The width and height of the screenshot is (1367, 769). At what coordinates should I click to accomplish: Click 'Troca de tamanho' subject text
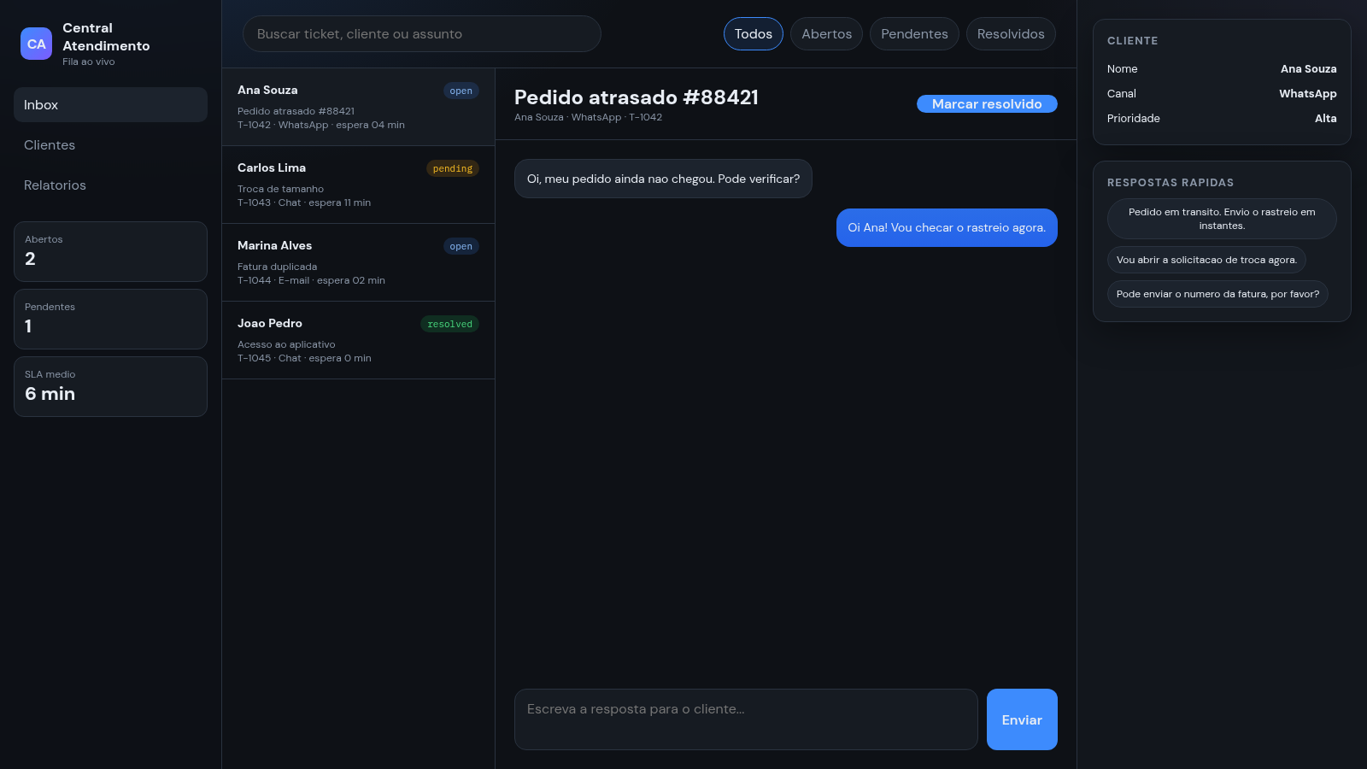[280, 189]
